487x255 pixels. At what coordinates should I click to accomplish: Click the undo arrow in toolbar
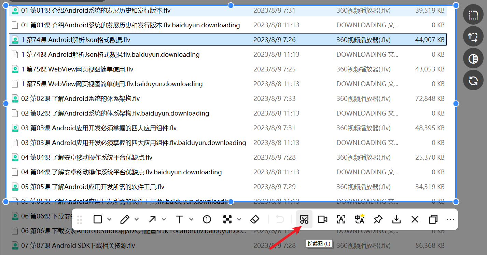[280, 219]
